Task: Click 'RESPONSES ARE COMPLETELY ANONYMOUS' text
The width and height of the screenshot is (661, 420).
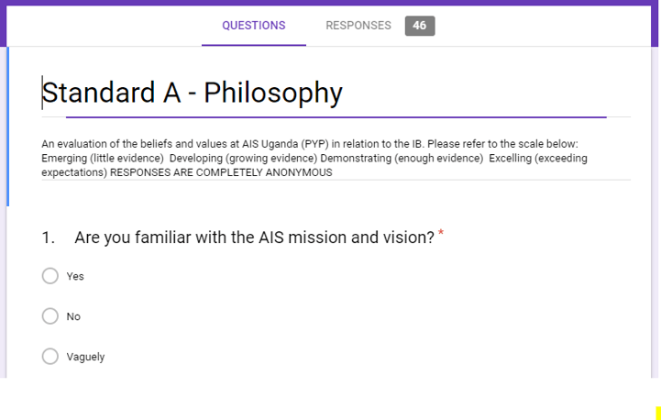Action: [221, 172]
